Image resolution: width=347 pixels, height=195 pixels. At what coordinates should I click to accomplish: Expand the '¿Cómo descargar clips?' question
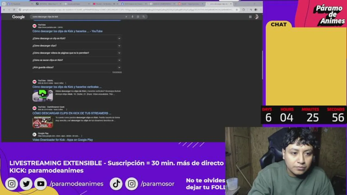tap(77, 46)
